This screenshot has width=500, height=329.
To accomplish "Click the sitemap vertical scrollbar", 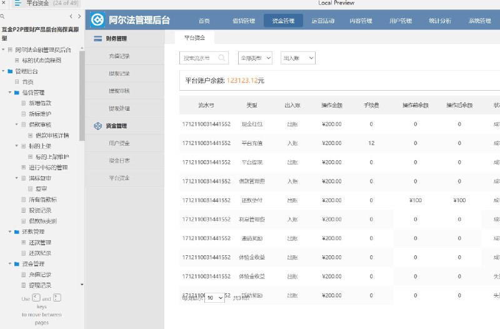I will [82, 96].
